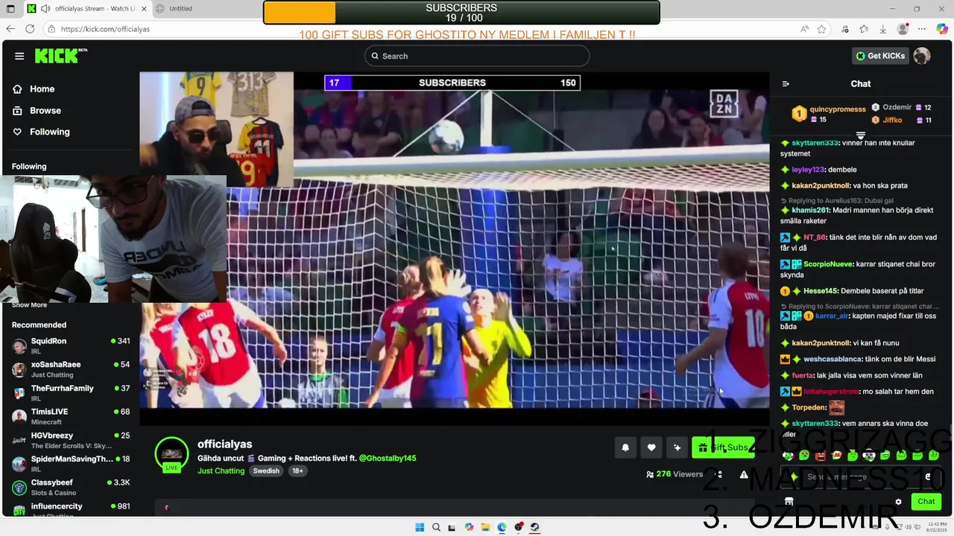
Task: Go to Home in sidebar
Action: pos(34,89)
